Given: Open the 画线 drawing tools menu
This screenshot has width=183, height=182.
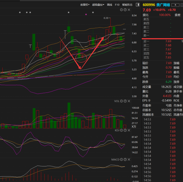Looking at the screenshot, I should pos(110,5).
